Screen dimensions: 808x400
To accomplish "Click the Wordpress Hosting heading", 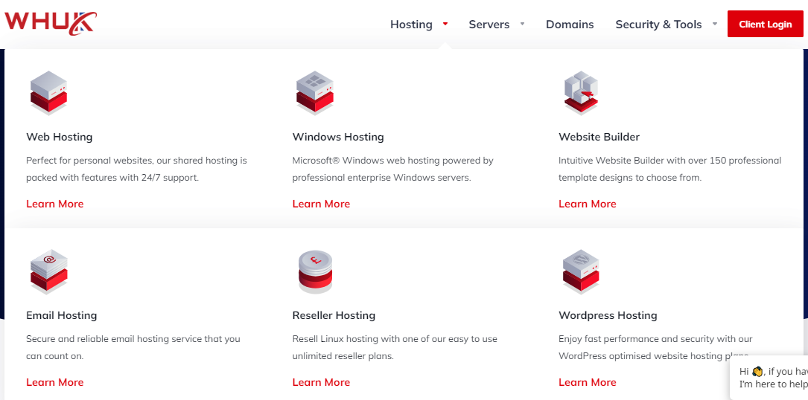I will coord(608,315).
